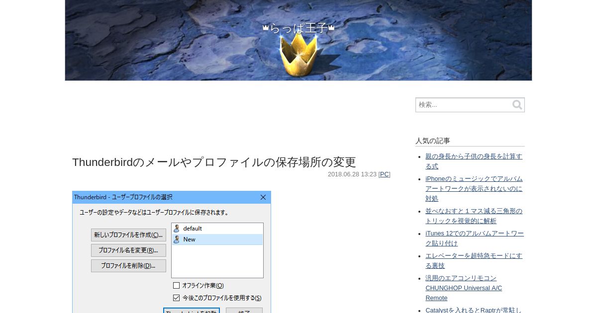This screenshot has height=313, width=597.
Task: Click プロファイル名を変更 button
Action: [128, 250]
